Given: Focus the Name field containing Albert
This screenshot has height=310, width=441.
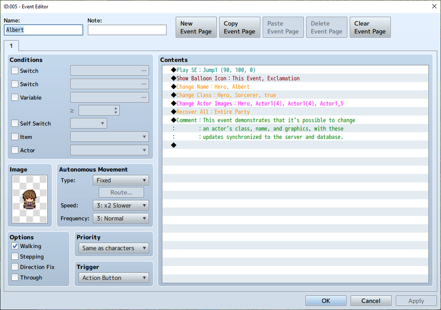Looking at the screenshot, I should point(43,30).
